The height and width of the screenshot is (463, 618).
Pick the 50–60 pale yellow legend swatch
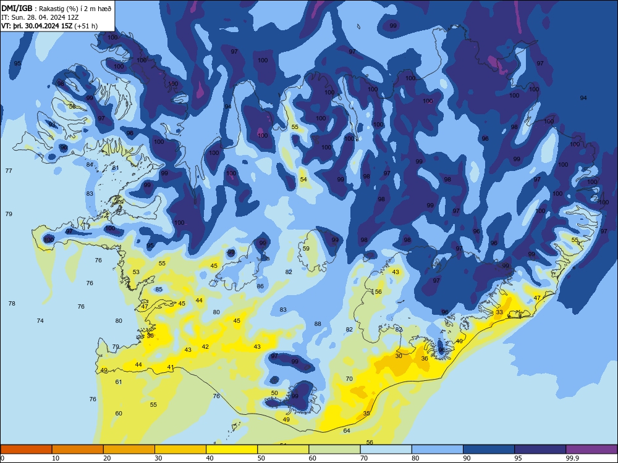click(x=283, y=449)
